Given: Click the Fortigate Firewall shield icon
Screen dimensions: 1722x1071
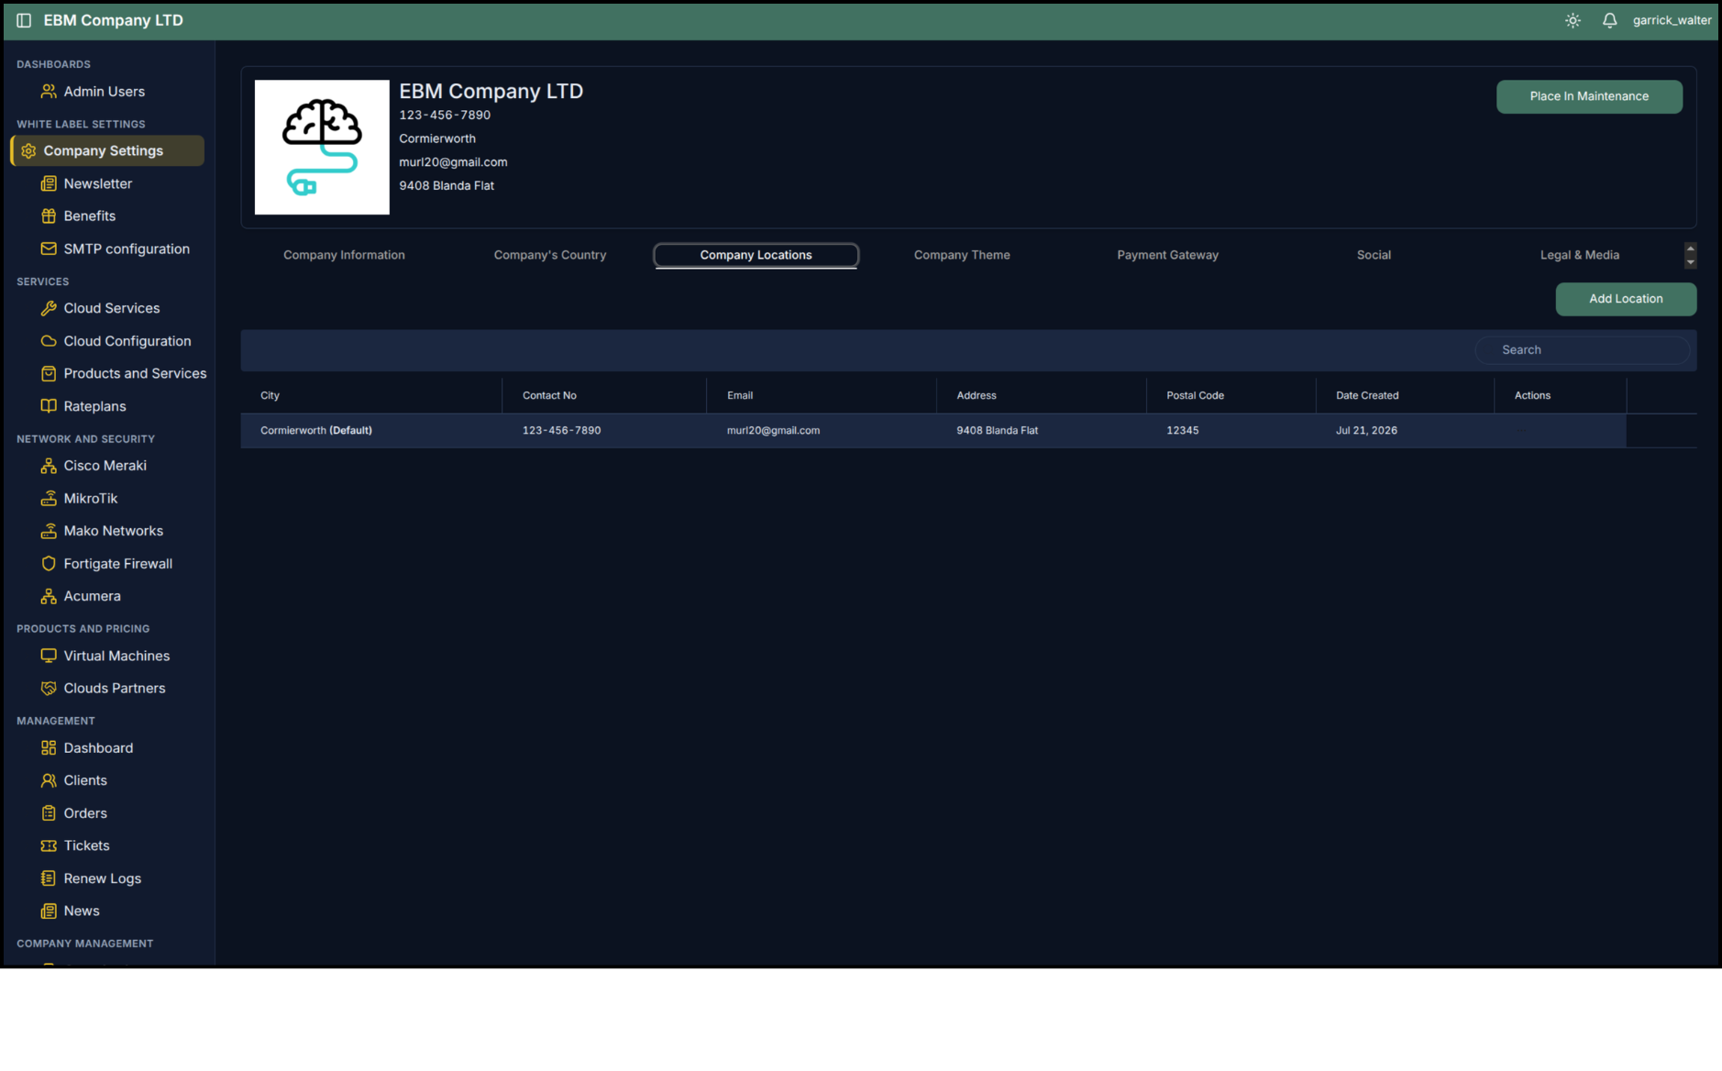Looking at the screenshot, I should tap(49, 564).
